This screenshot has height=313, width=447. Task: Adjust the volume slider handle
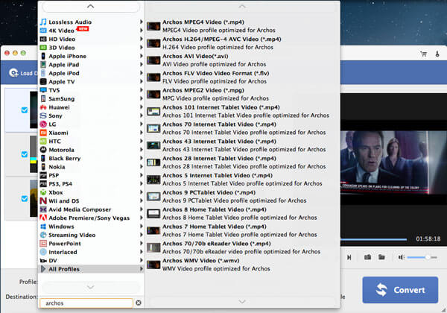pyautogui.click(x=428, y=257)
